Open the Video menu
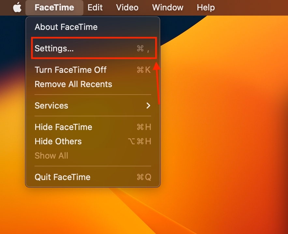Viewport: 288px width, 234px height. [x=127, y=7]
